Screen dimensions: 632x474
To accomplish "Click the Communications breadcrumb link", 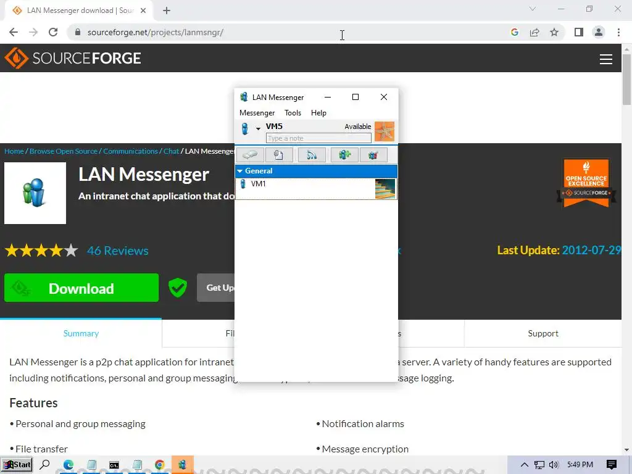I will [130, 151].
